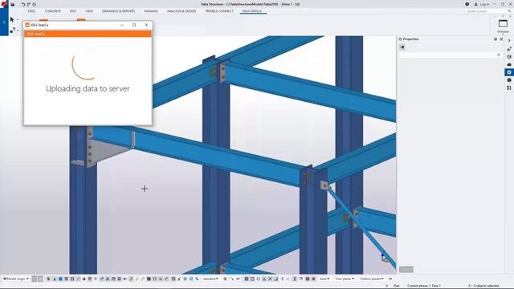Open the STEEL ribbon tab
The height and width of the screenshot is (289, 514).
(31, 11)
